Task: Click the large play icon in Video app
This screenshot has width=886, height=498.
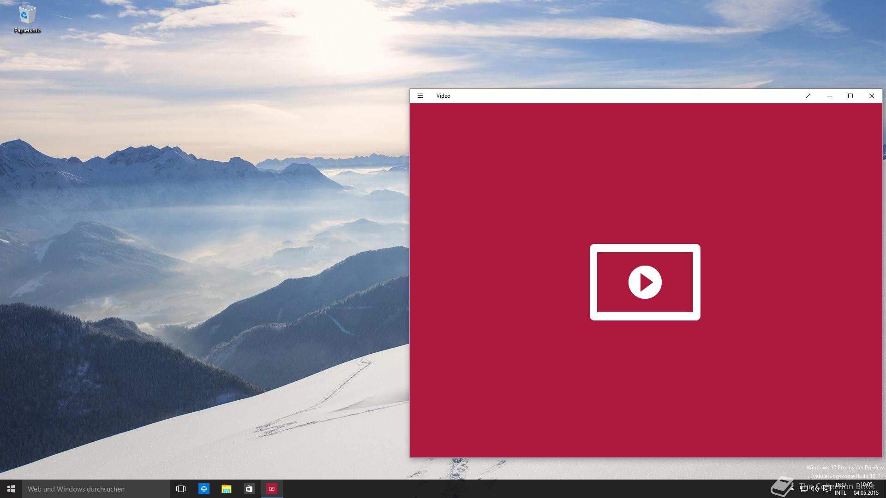Action: click(x=645, y=282)
